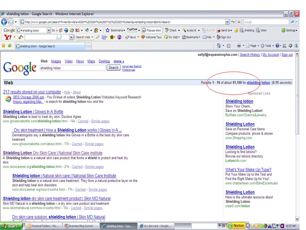Switch to the Desktop search tab
The width and height of the screenshot is (306, 230).
[104, 61]
